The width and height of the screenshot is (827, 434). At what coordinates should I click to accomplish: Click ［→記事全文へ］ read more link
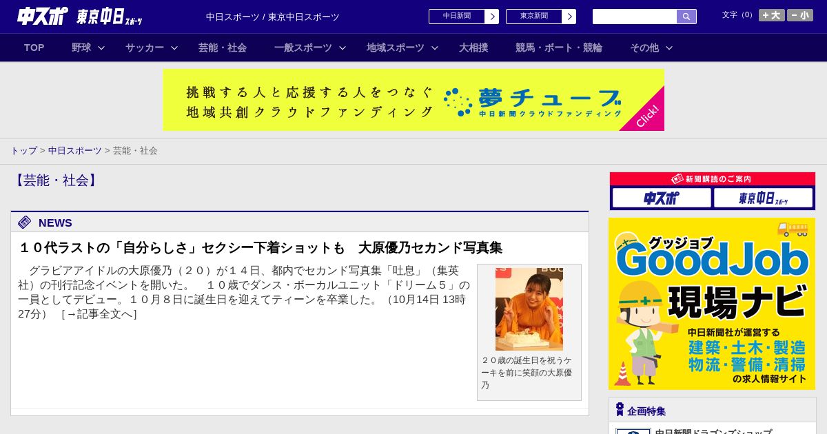pyautogui.click(x=99, y=314)
